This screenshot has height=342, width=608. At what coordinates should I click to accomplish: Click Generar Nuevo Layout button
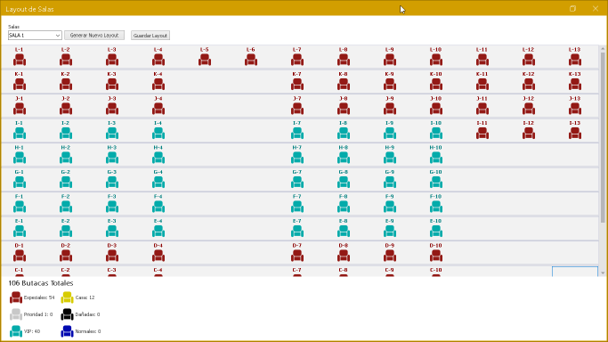[94, 36]
